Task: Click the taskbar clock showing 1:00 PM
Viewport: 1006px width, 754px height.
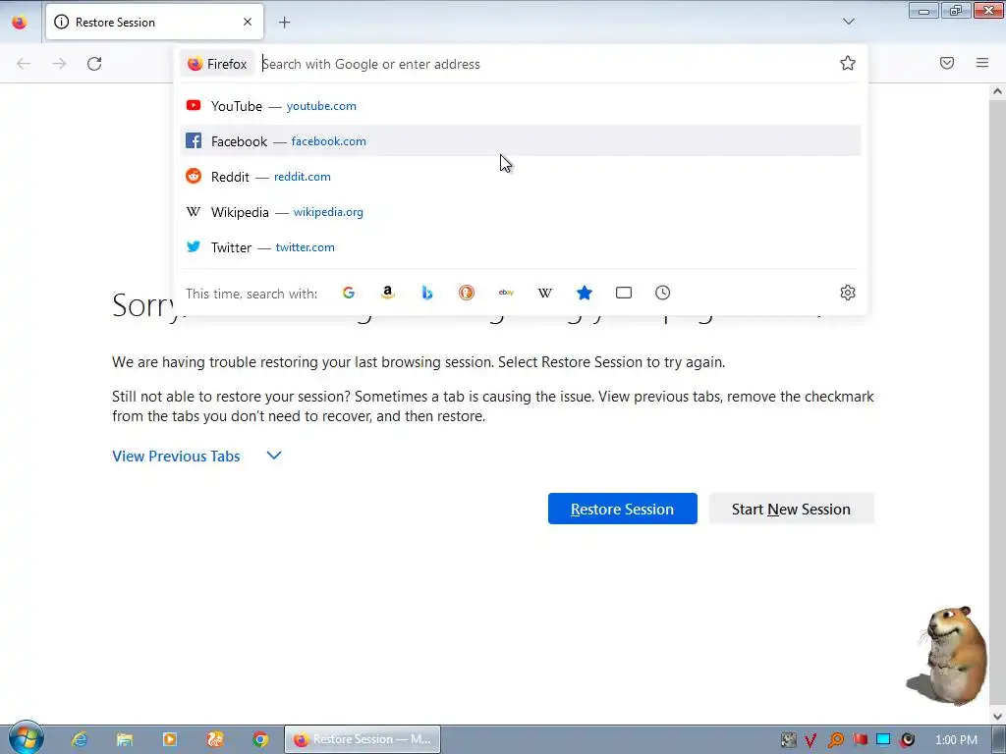Action: (x=956, y=740)
